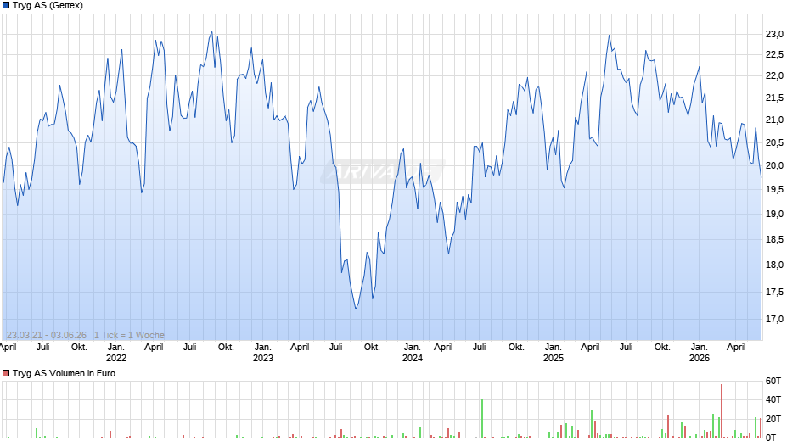Click the 17,0 price axis label

[774, 320]
